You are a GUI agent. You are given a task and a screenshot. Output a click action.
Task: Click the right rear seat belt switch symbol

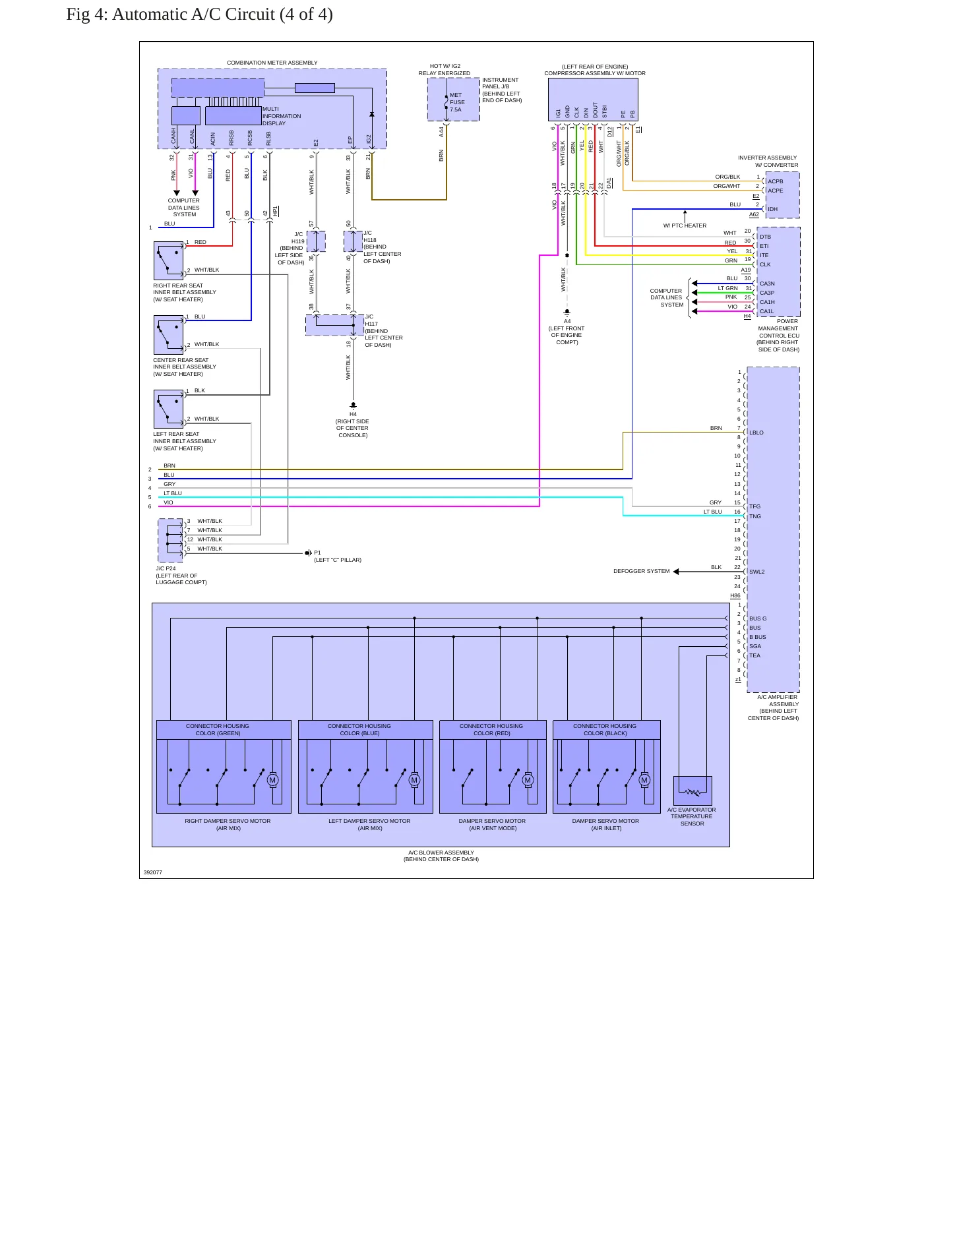click(169, 261)
